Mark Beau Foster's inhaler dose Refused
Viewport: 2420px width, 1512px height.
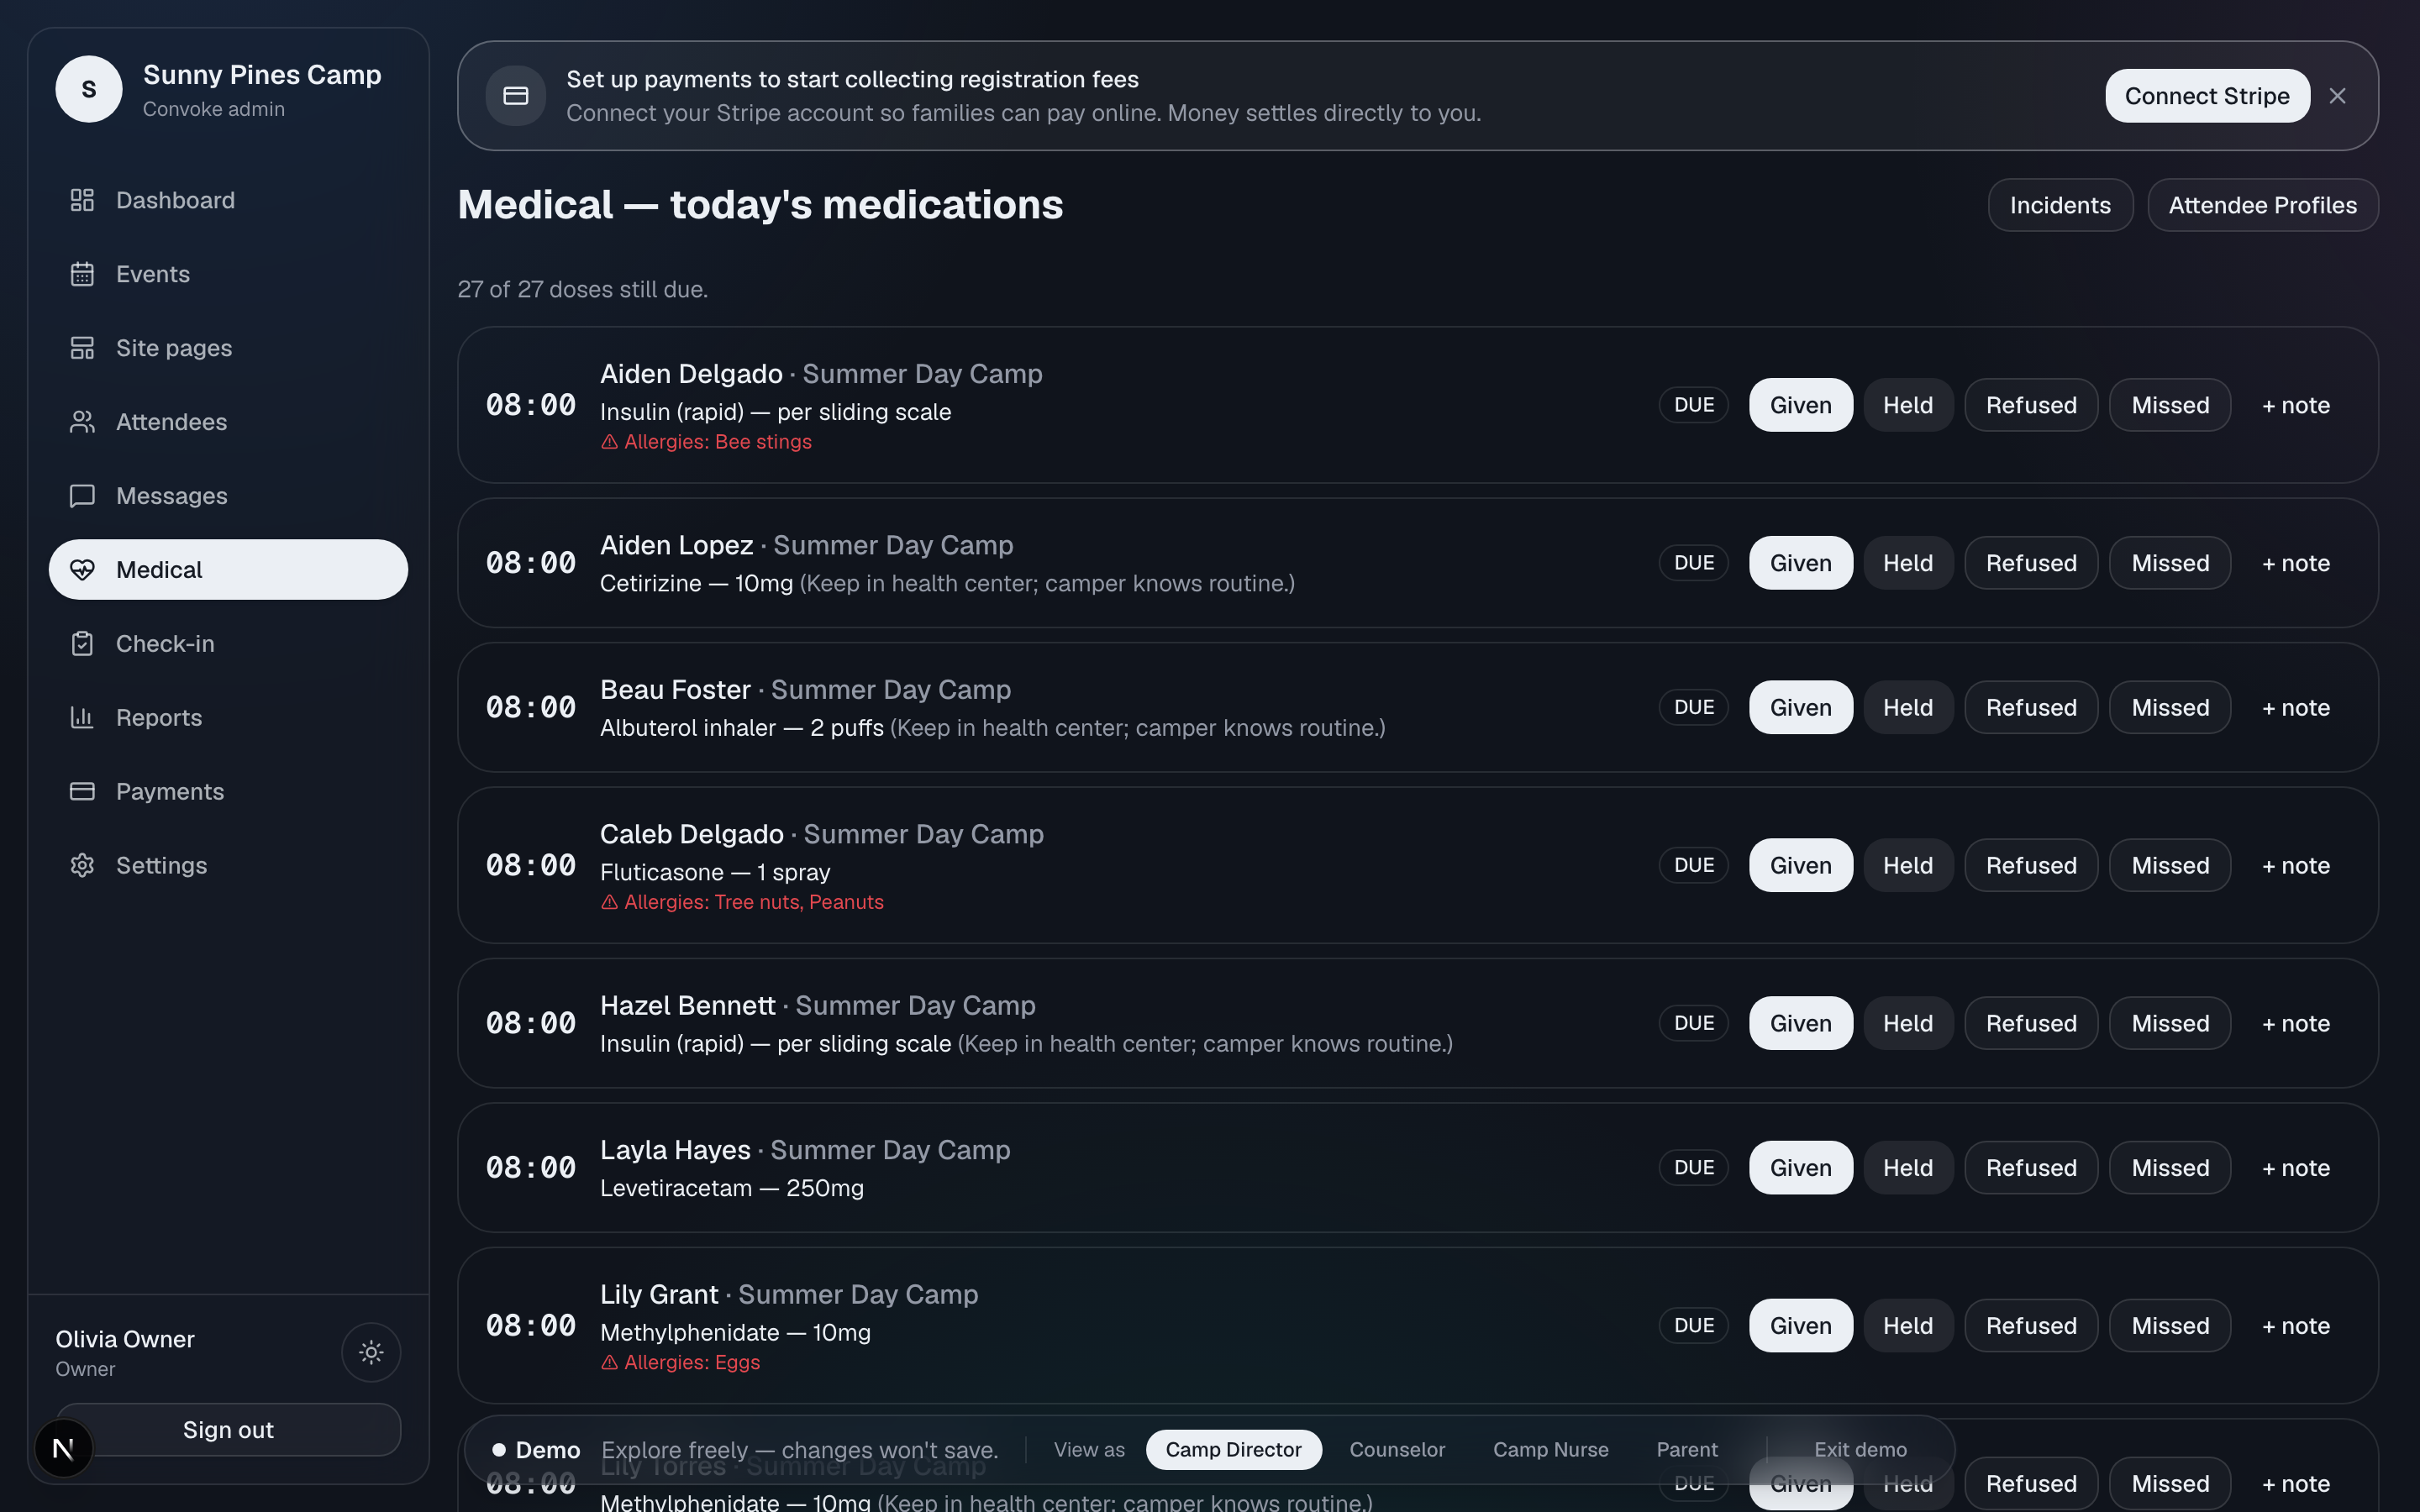coord(2031,707)
